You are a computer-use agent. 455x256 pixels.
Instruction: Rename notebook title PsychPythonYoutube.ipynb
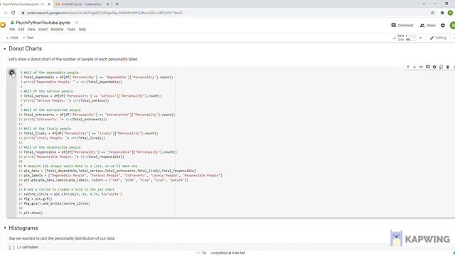click(x=43, y=23)
